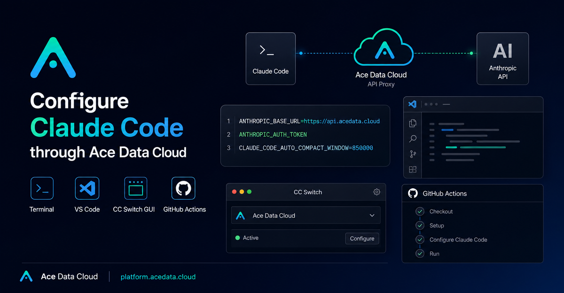Click CC Switch red close button
The height and width of the screenshot is (293, 564).
(x=235, y=192)
